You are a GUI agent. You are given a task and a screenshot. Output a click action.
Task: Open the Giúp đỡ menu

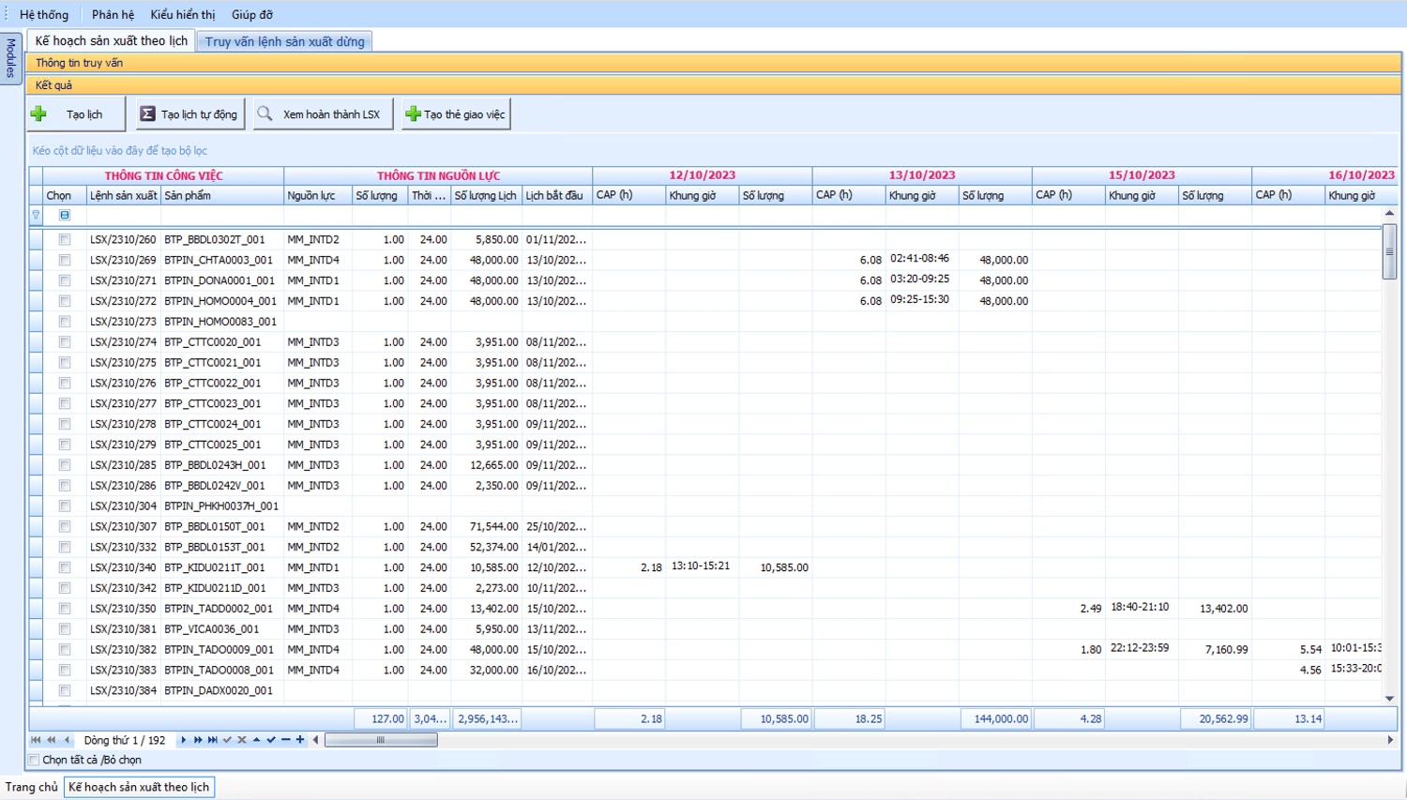tap(252, 14)
